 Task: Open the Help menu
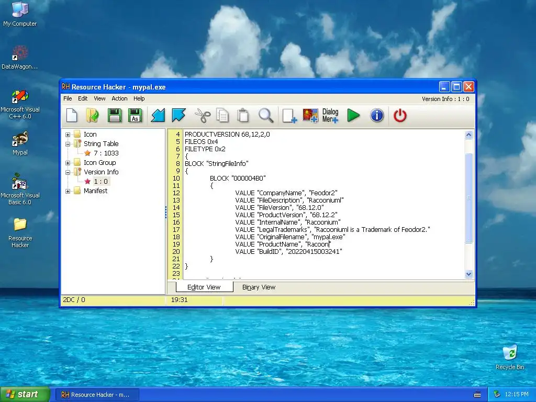139,98
